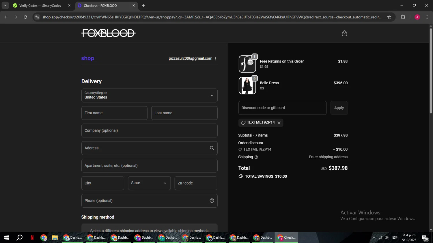Image resolution: width=433 pixels, height=243 pixels.
Task: Remove the TEXTMET9ZP14 discount code
Action: tap(279, 123)
